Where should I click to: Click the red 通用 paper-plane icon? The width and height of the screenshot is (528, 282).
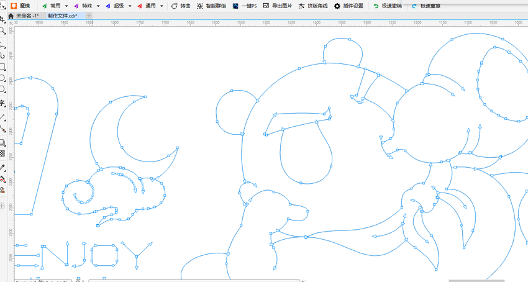click(140, 6)
